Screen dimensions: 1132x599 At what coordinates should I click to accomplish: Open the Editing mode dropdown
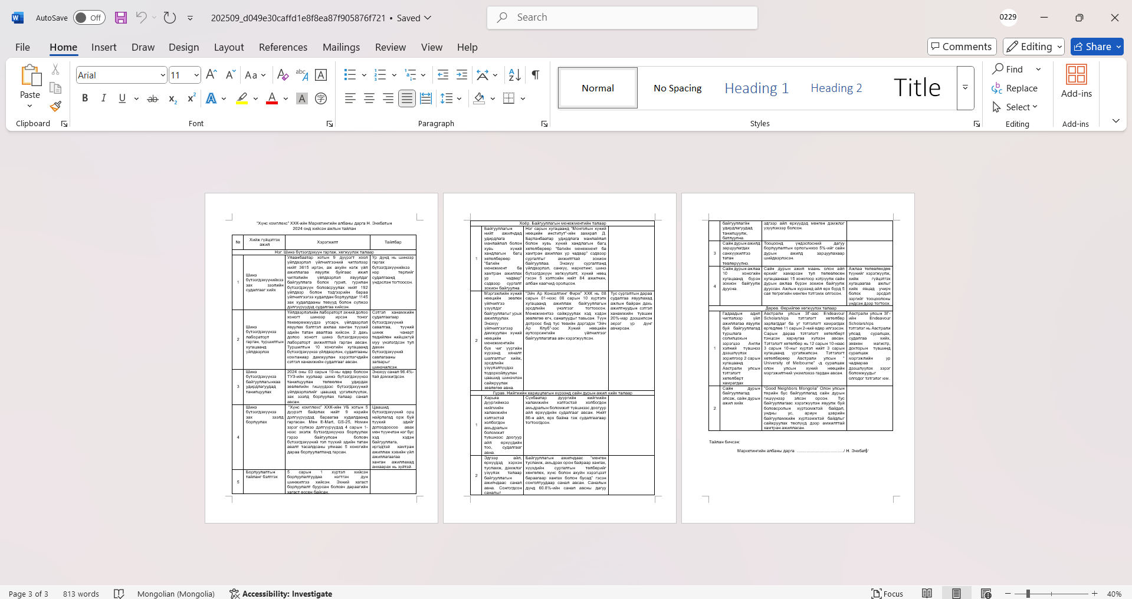point(1034,47)
